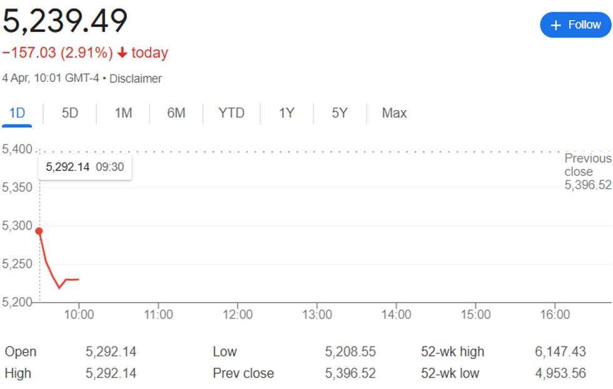Click the end of the red price line
The height and width of the screenshot is (389, 613).
79,279
